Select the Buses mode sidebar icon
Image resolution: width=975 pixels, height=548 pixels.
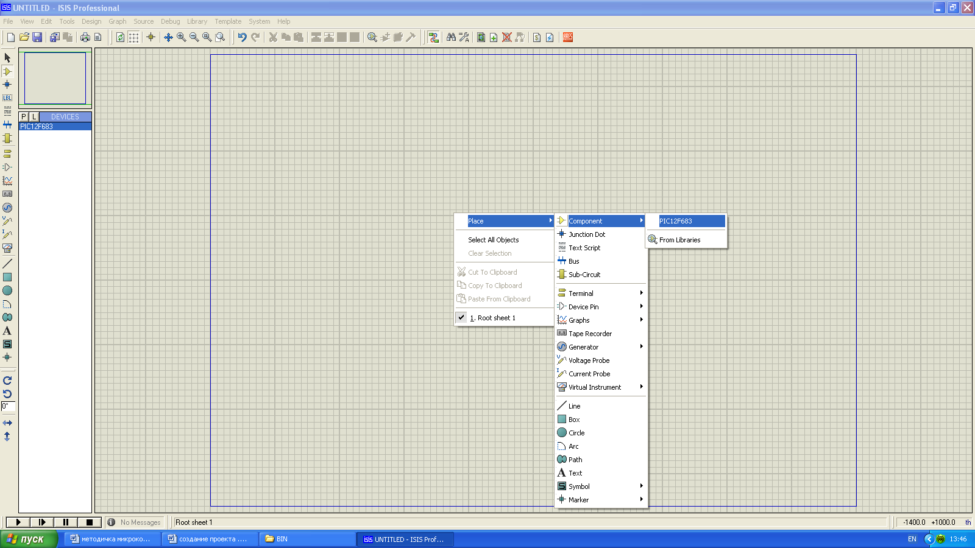[x=7, y=125]
